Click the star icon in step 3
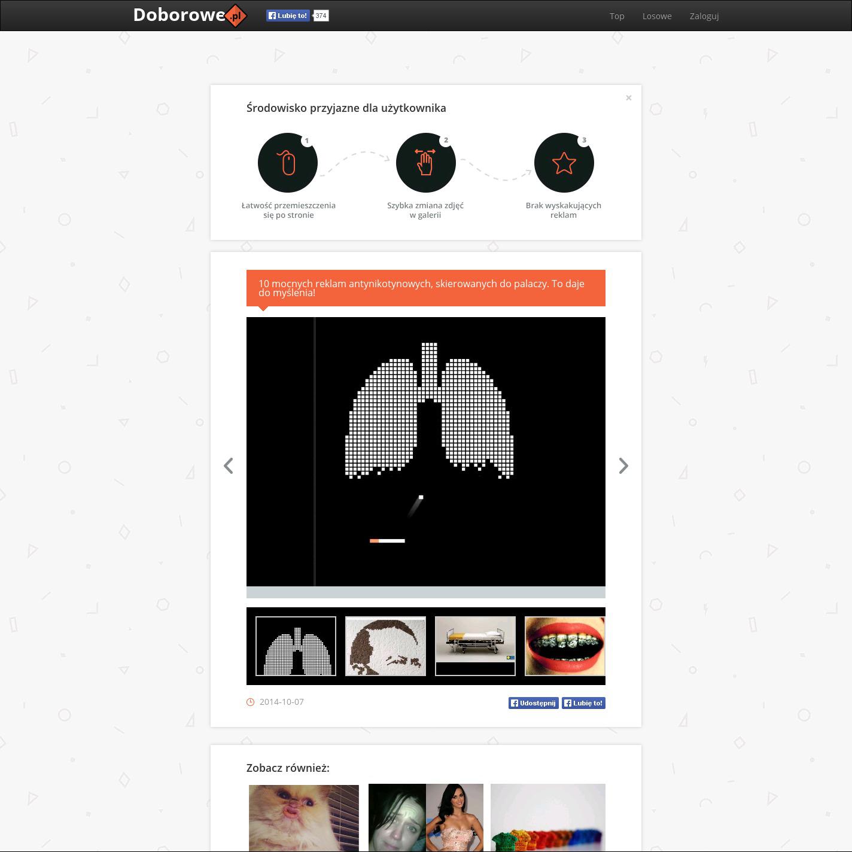This screenshot has width=852, height=852. tap(564, 163)
